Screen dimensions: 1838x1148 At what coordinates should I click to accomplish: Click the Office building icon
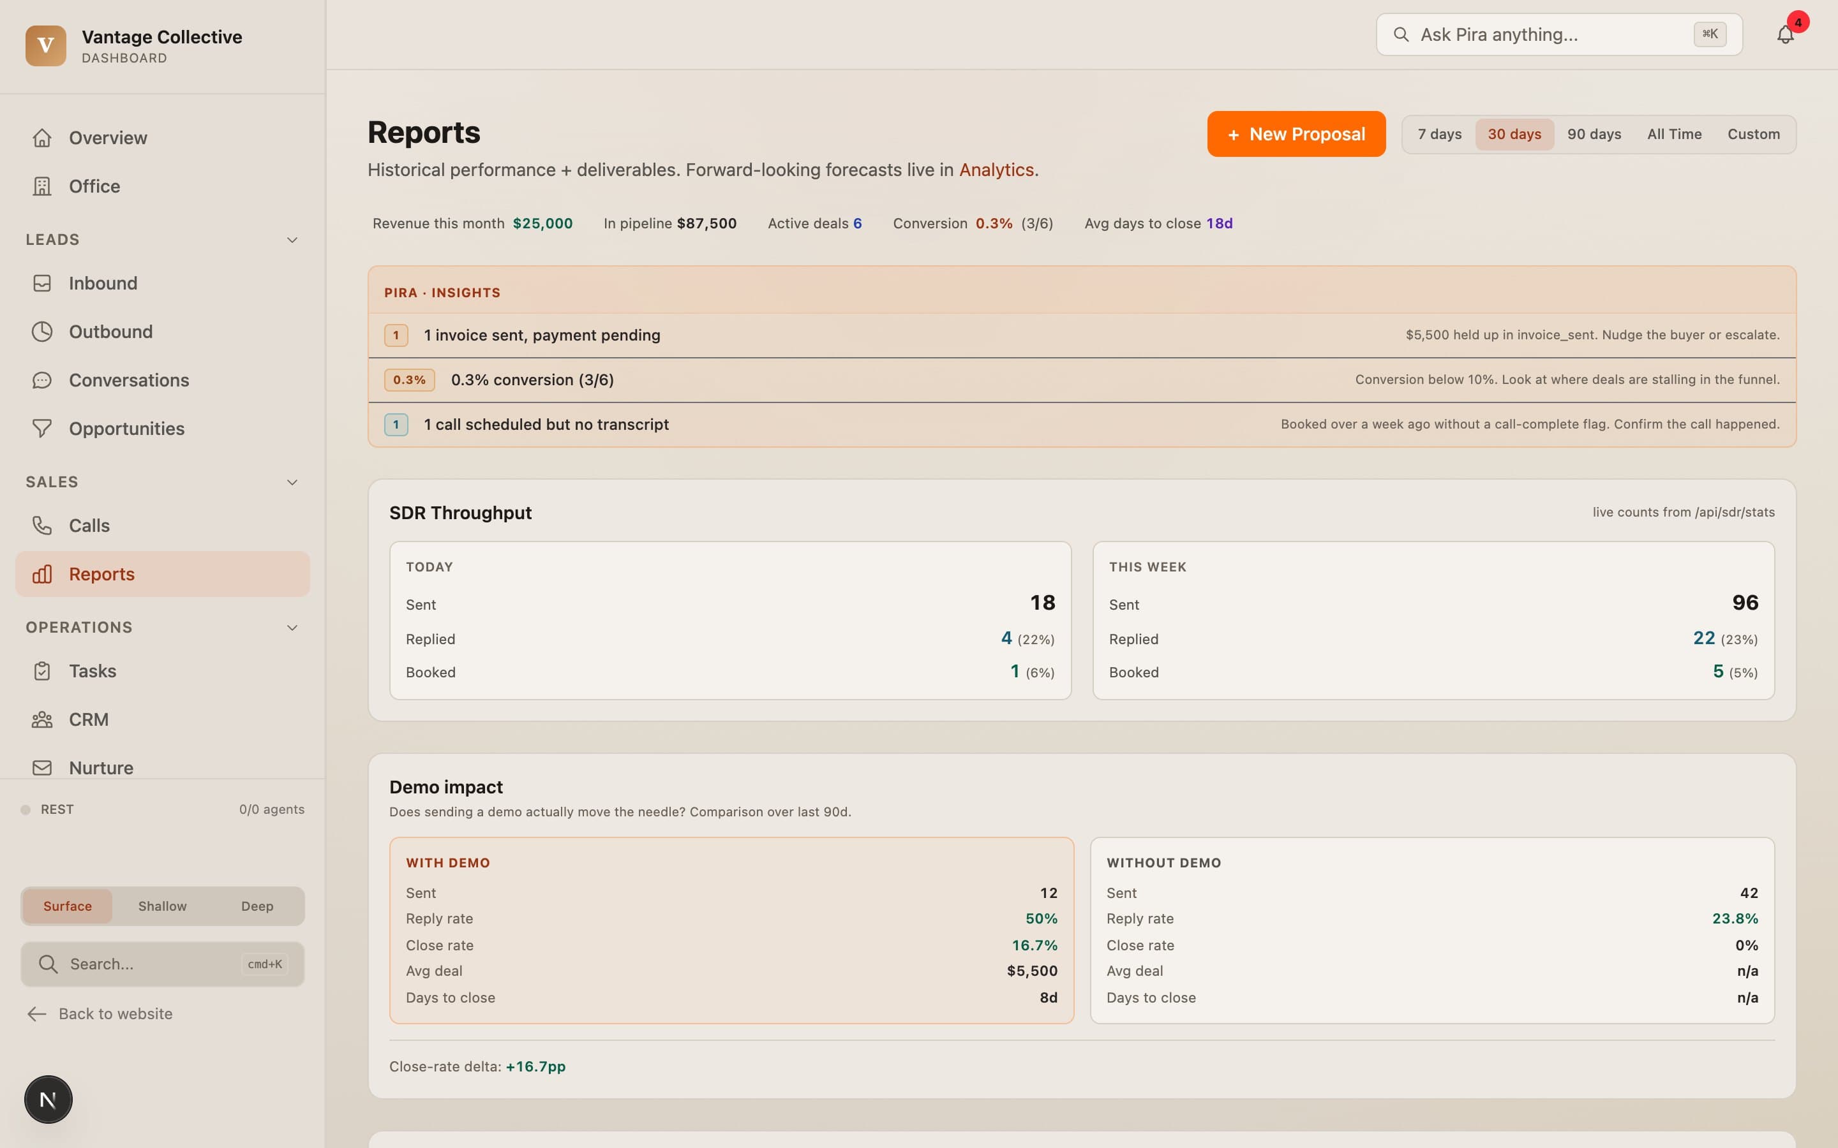[x=43, y=186]
